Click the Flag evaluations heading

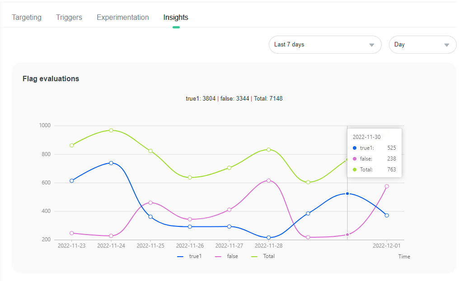click(51, 79)
